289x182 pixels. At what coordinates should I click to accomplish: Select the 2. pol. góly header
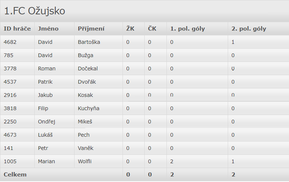pos(249,29)
